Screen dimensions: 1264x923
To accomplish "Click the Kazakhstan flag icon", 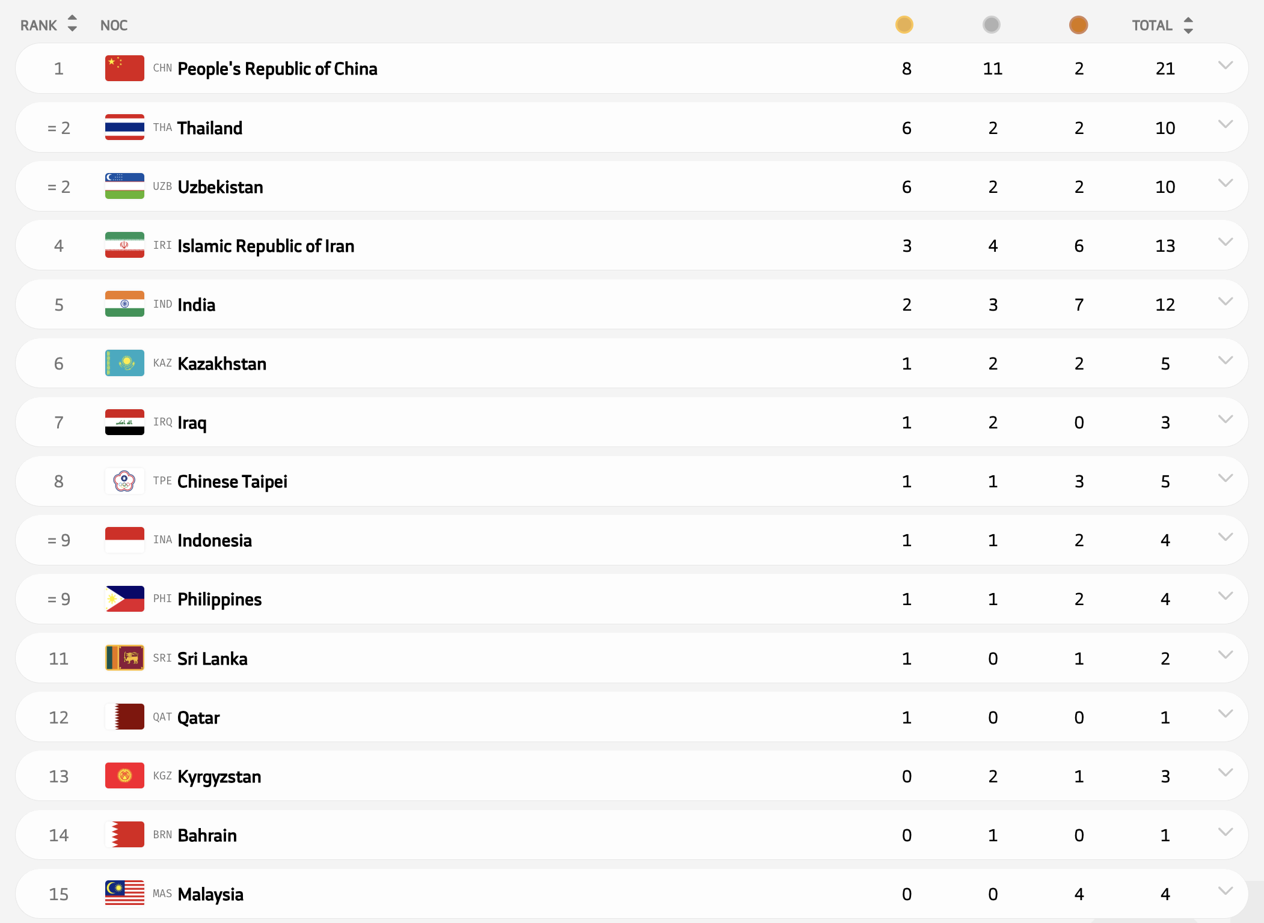I will 124,363.
